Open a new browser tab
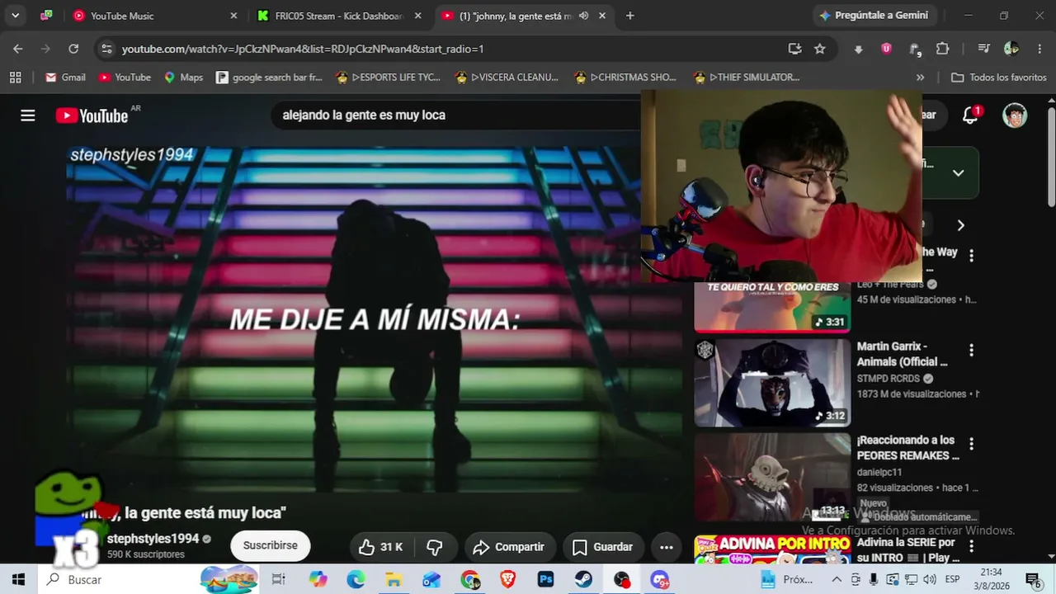 (x=630, y=16)
